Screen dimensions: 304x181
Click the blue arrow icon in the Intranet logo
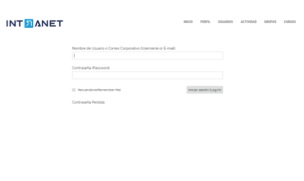[x=29, y=23]
